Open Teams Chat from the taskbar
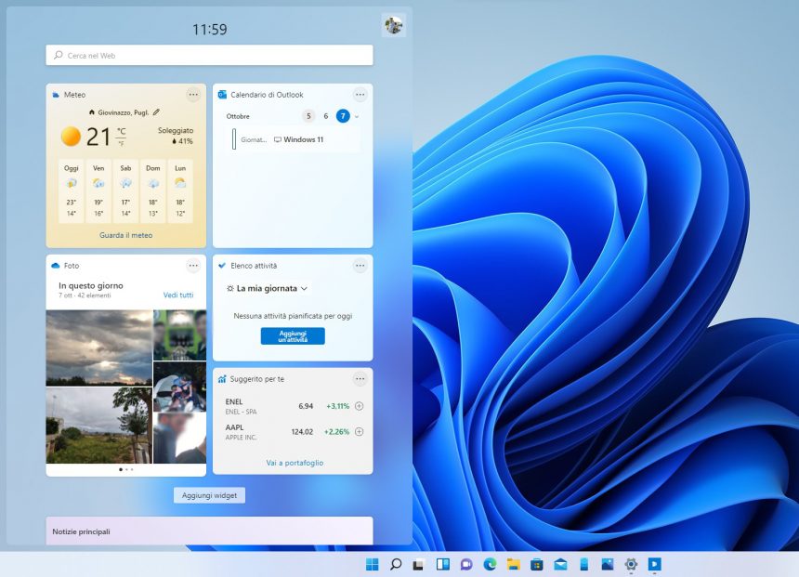Viewport: 799px width, 577px height. tap(466, 564)
